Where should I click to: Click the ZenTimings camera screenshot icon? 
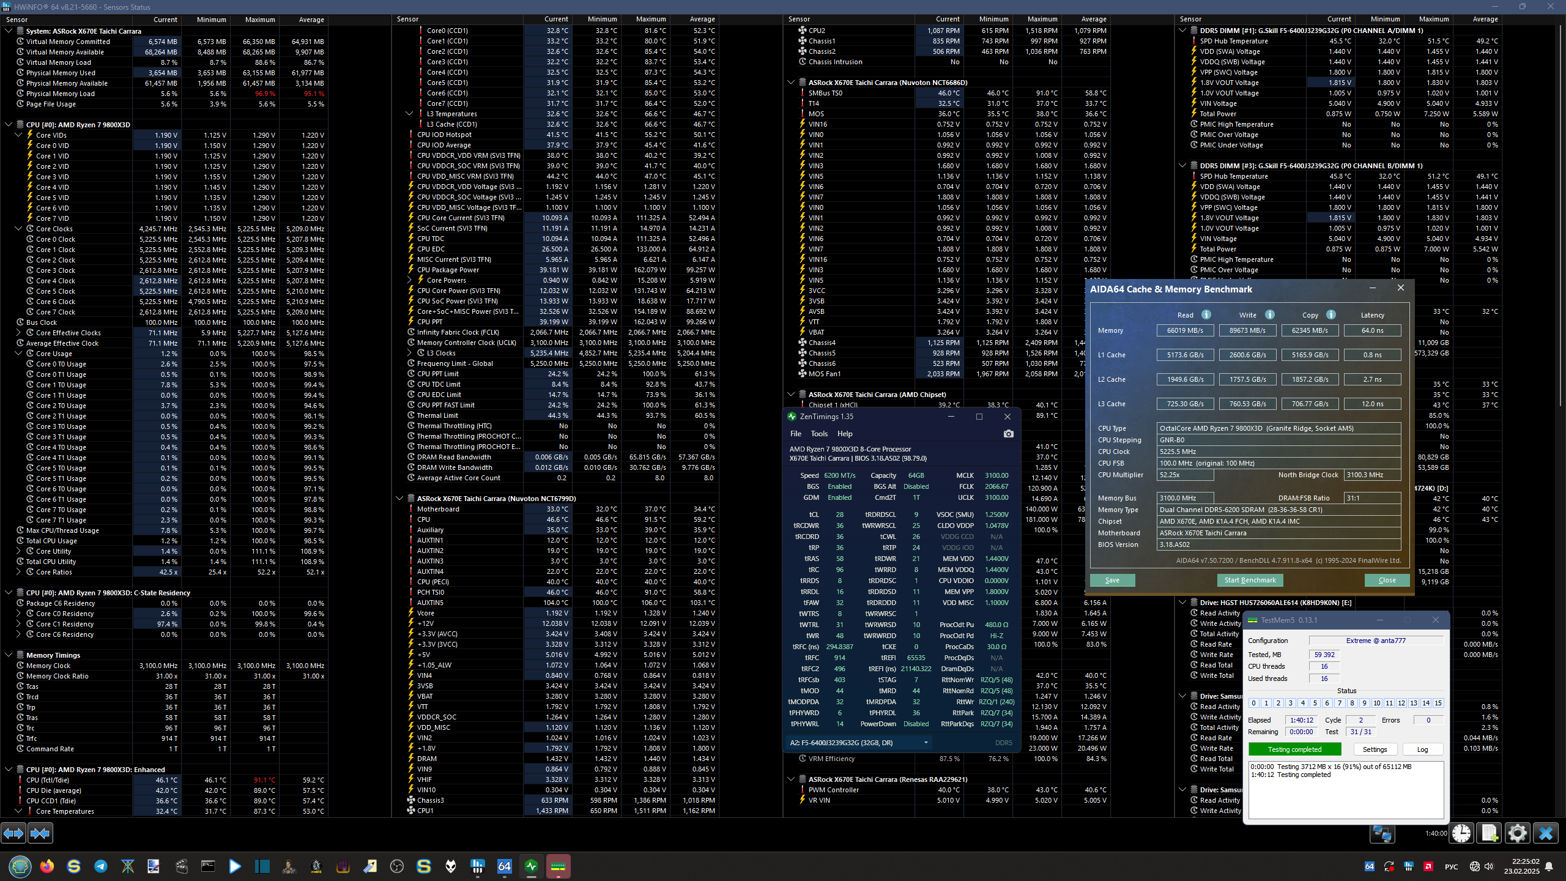pyautogui.click(x=1008, y=434)
